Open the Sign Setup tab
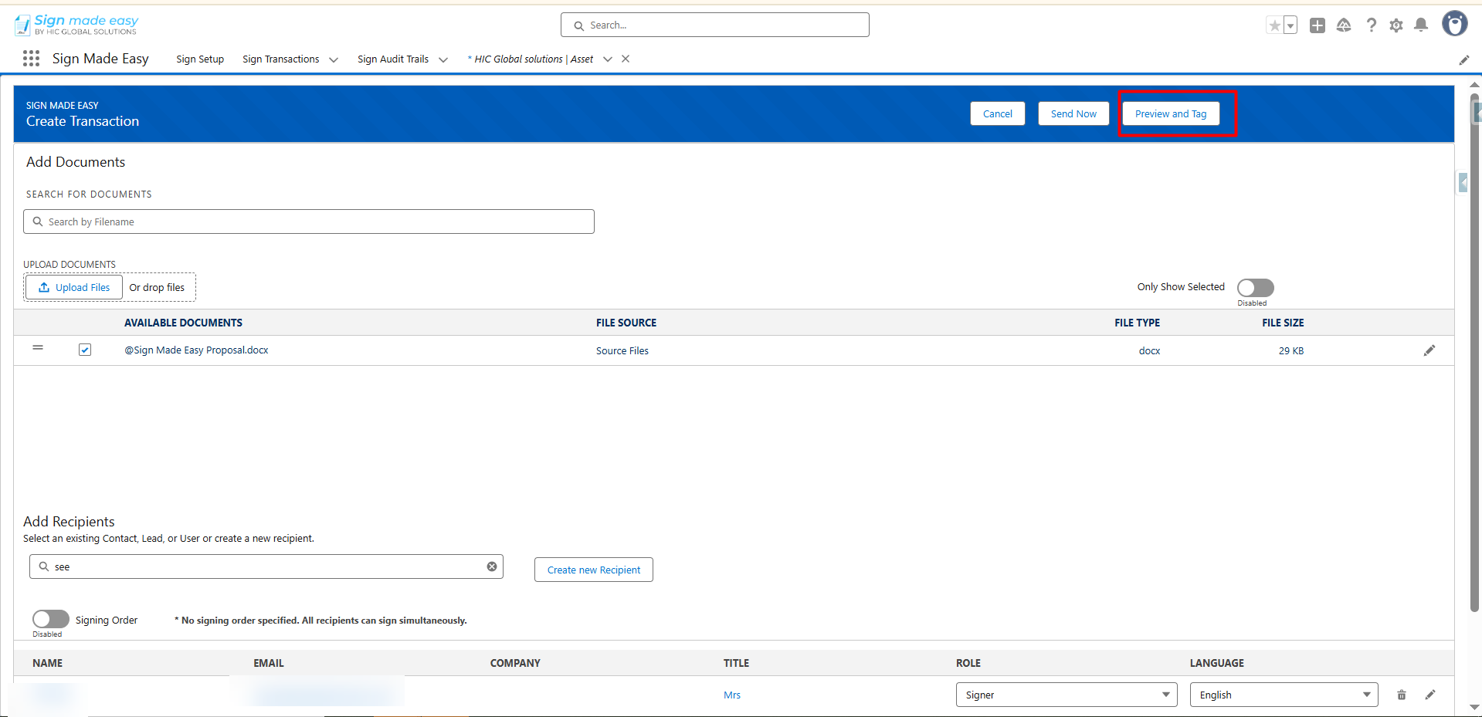This screenshot has height=717, width=1482. pyautogui.click(x=200, y=59)
